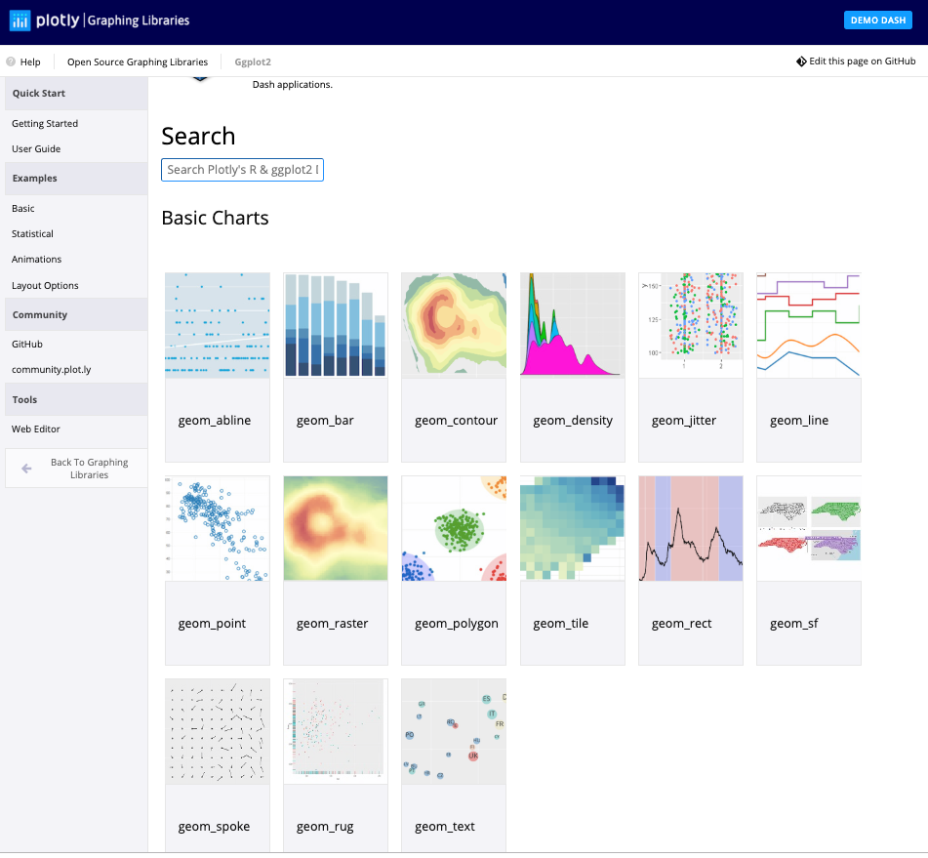Open the geom_bar stacked bar thumbnail
This screenshot has height=858, width=928.
click(x=336, y=325)
